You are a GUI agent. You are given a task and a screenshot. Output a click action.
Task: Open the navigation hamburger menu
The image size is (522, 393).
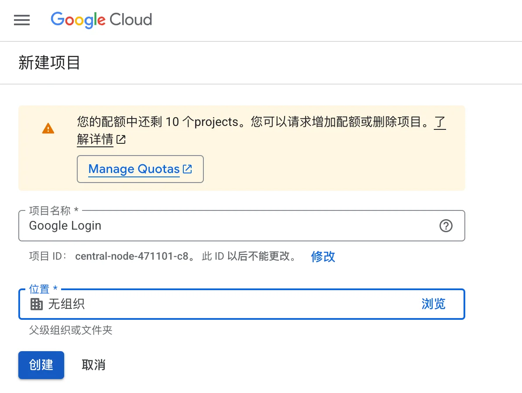(22, 20)
